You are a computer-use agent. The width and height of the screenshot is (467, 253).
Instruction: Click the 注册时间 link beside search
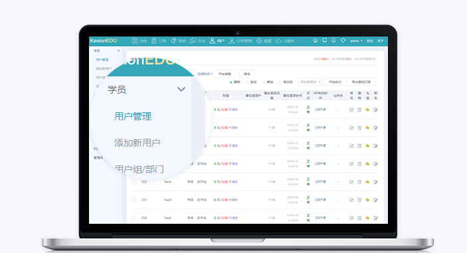204,74
